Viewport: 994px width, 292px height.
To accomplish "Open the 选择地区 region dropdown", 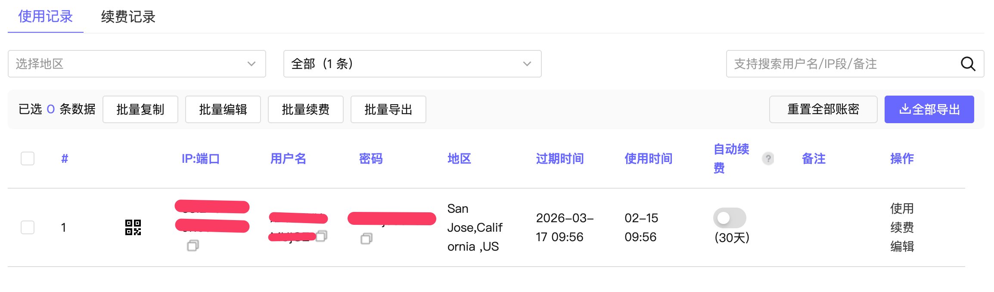I will click(x=136, y=64).
